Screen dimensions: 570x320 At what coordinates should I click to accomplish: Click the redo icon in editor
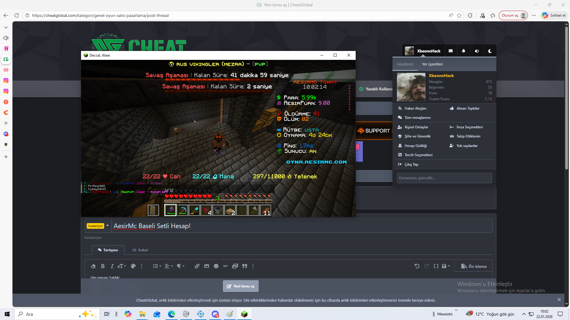click(x=427, y=266)
